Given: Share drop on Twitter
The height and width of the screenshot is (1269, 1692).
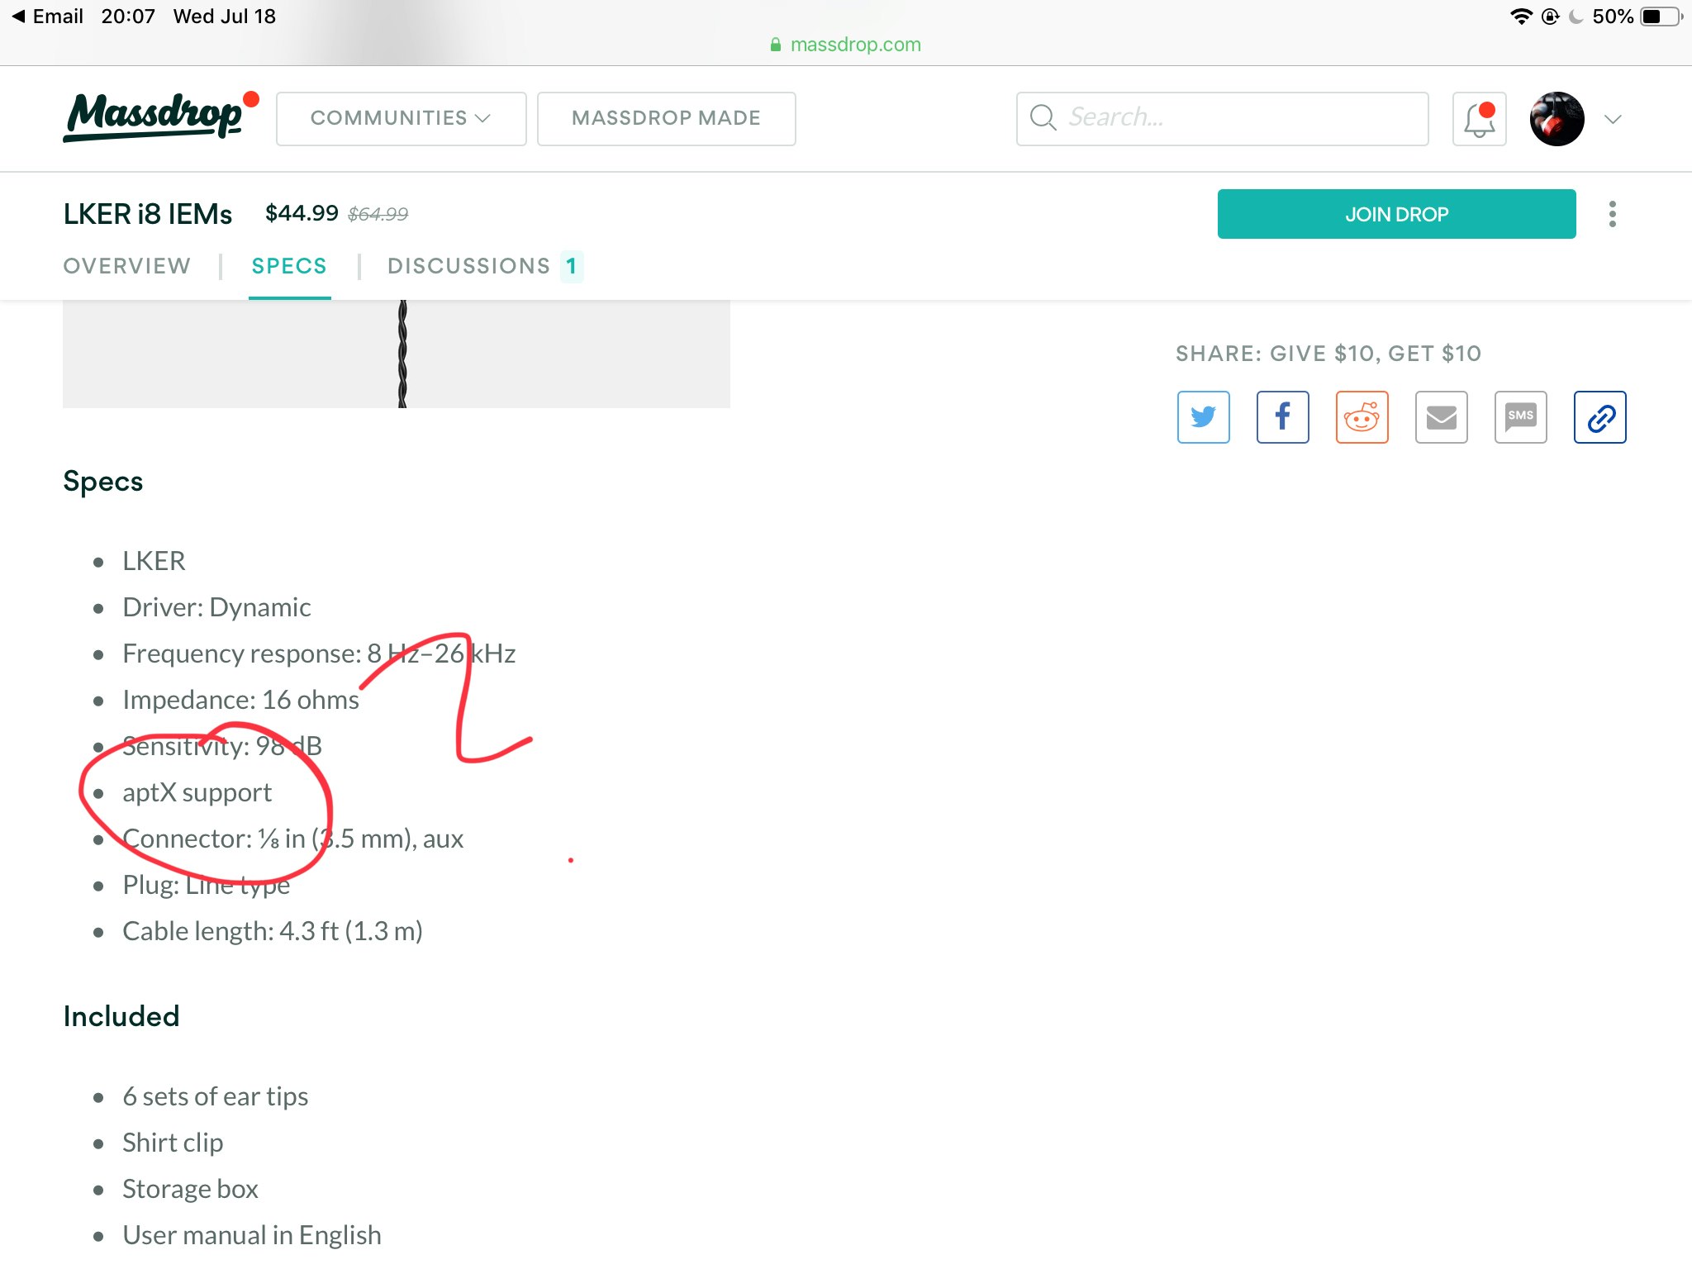Looking at the screenshot, I should click(x=1203, y=417).
